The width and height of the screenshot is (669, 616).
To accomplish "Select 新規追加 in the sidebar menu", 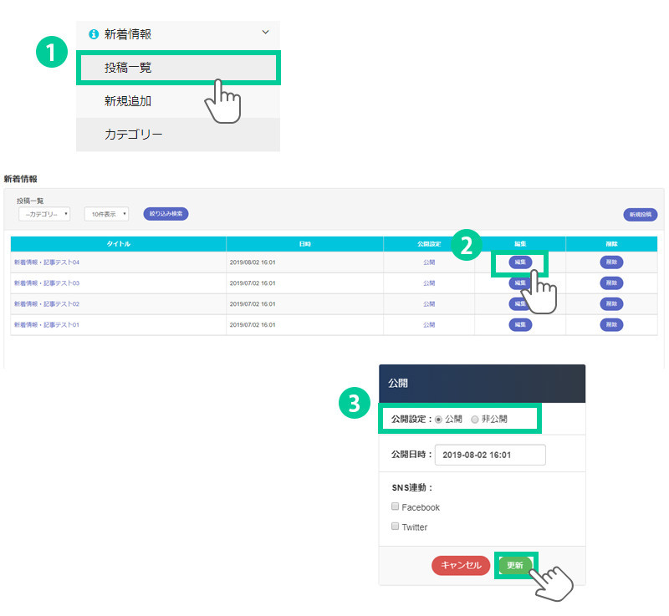I will click(128, 101).
